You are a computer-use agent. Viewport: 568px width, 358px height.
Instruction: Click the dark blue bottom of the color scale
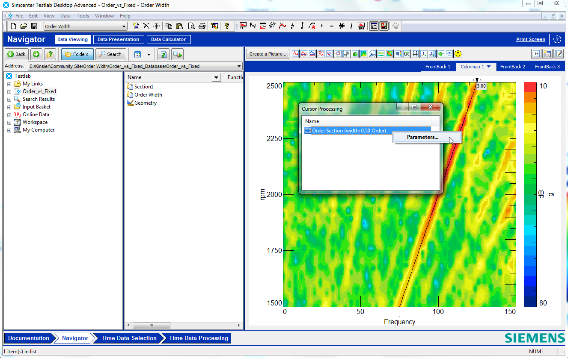pos(530,302)
